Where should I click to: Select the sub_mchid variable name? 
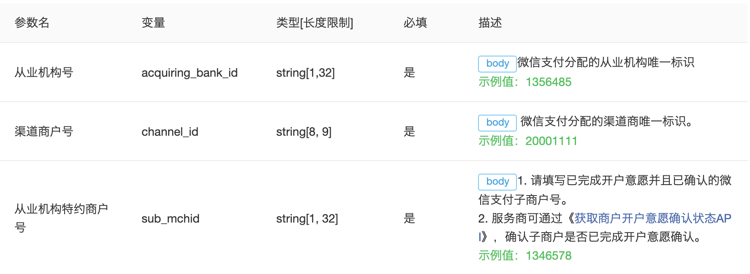[x=170, y=218]
